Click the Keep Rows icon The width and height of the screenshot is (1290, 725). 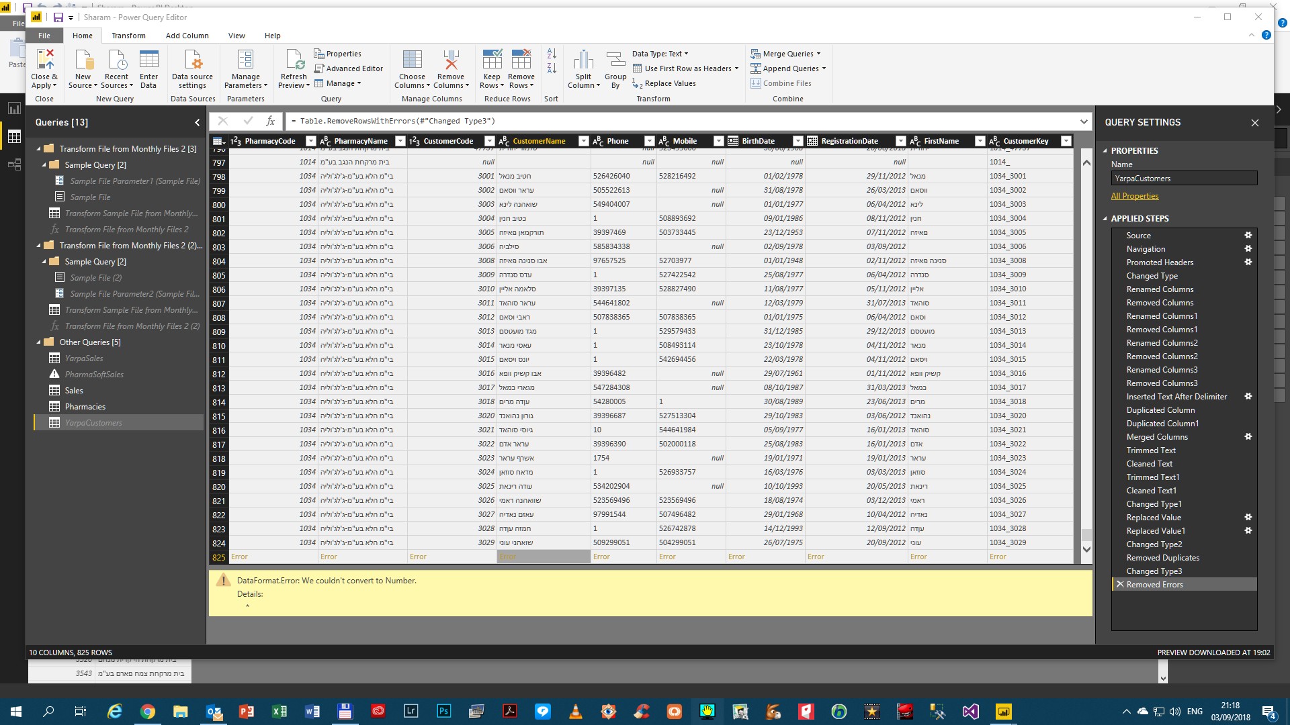tap(492, 60)
